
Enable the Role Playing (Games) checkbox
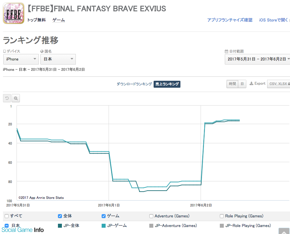[x=222, y=216]
